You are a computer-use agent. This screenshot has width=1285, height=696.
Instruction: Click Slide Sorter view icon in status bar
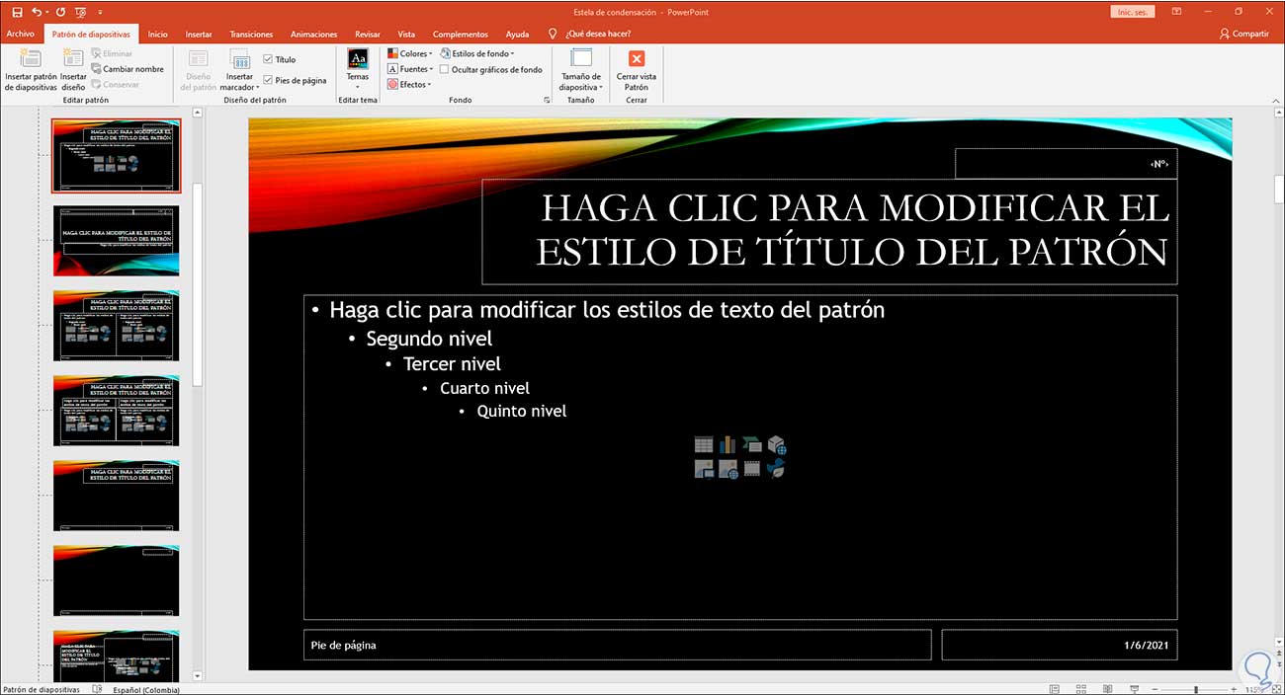[x=1081, y=689]
